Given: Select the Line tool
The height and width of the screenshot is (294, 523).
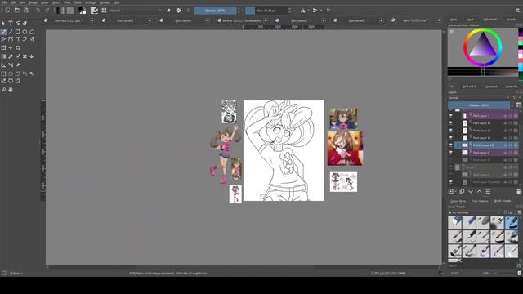Looking at the screenshot, I should pos(11,32).
